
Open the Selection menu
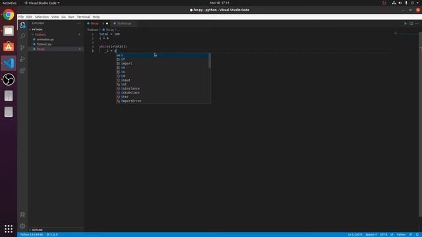42,17
